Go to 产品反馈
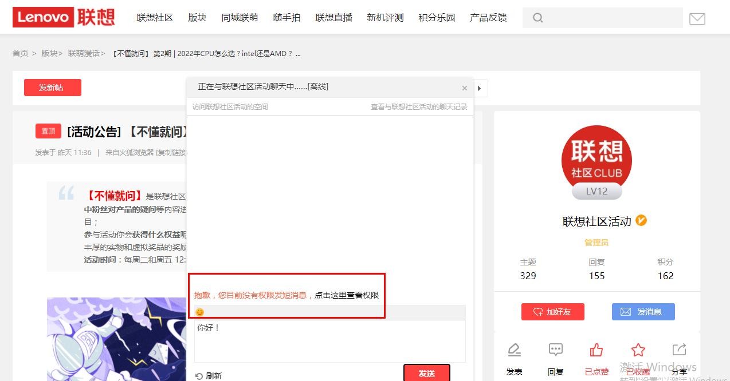The height and width of the screenshot is (381, 730). point(488,18)
